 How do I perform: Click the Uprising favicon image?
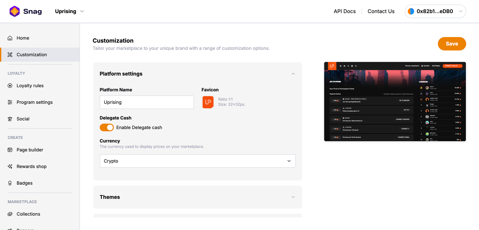tap(208, 102)
